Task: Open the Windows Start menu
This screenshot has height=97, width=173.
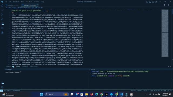Action: (41, 94)
